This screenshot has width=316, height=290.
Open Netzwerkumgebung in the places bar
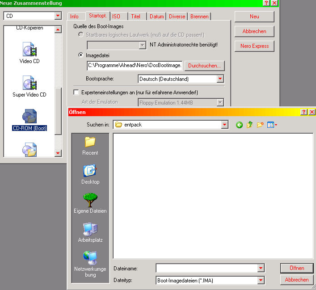(x=90, y=264)
